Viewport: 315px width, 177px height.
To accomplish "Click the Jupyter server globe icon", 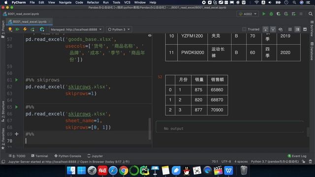I will coord(42,29).
